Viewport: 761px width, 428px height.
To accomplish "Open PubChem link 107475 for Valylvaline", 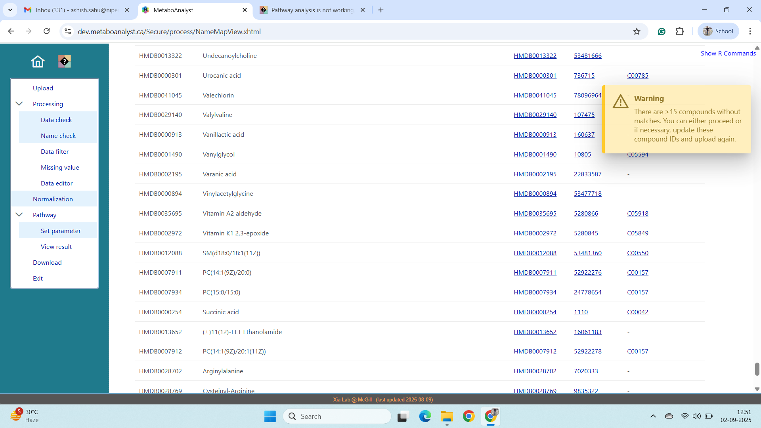I will pyautogui.click(x=584, y=115).
